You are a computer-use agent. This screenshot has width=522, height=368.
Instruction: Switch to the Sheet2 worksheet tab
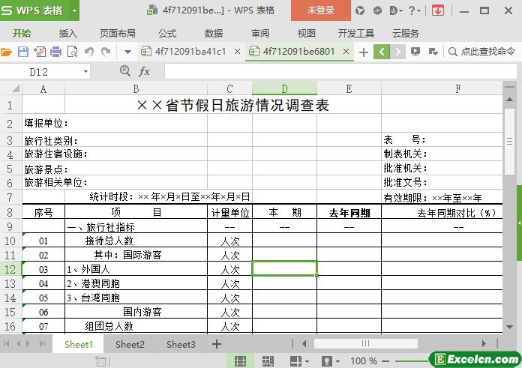point(130,344)
